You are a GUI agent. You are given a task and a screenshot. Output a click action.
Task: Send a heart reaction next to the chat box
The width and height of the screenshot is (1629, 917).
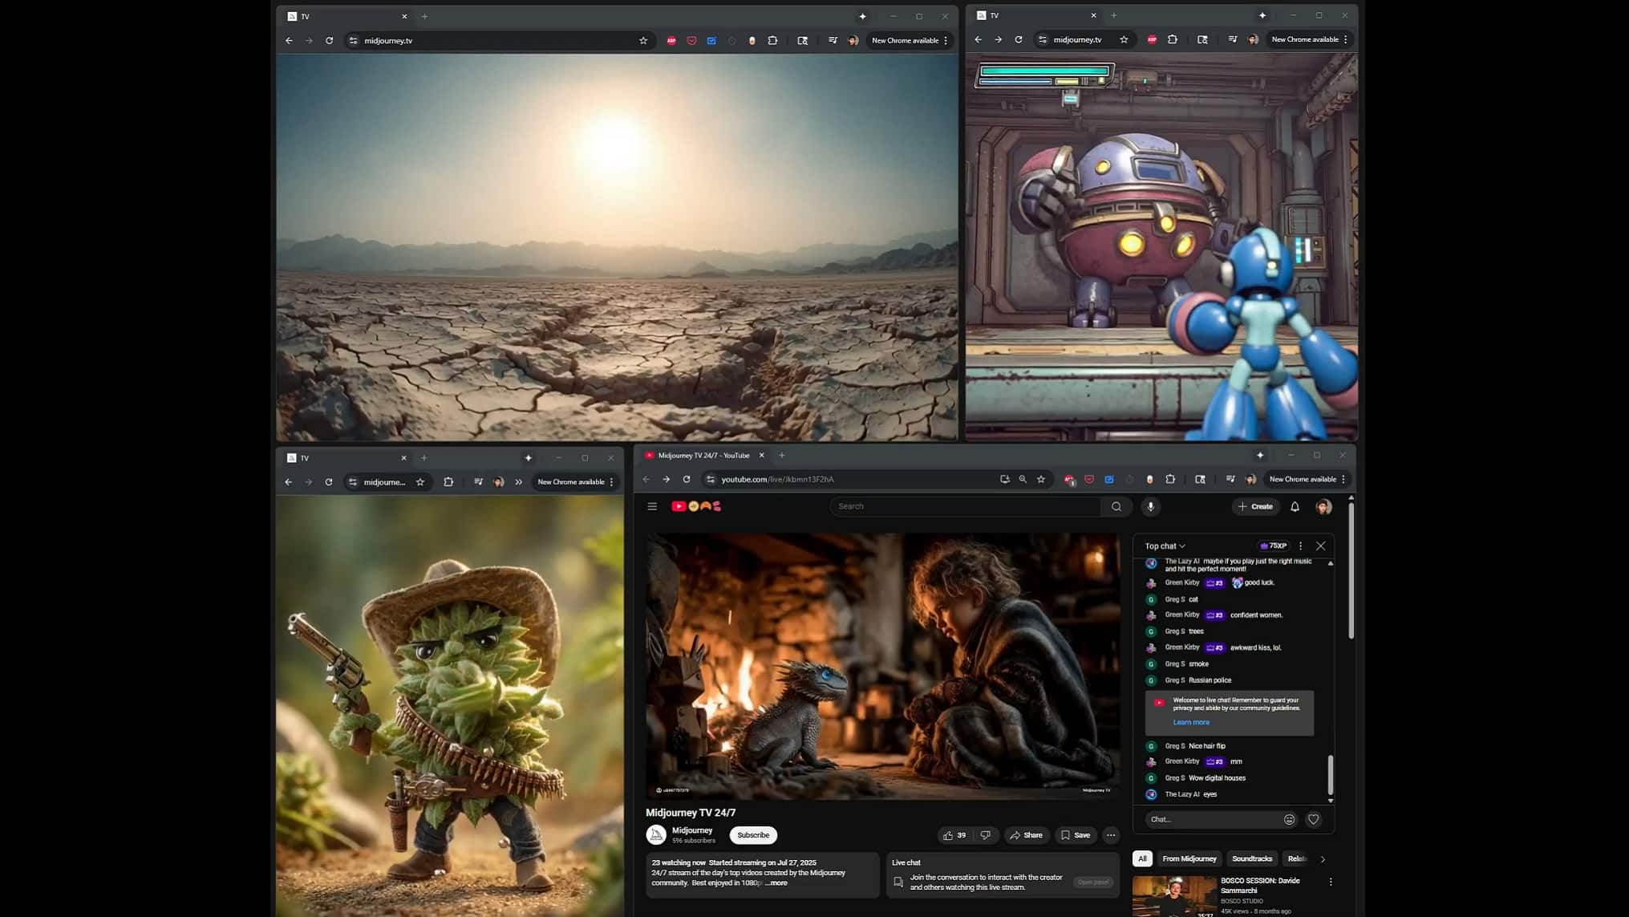(x=1313, y=819)
